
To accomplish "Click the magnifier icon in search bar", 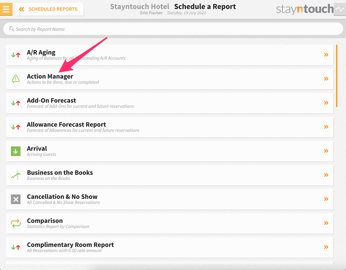I will point(12,29).
